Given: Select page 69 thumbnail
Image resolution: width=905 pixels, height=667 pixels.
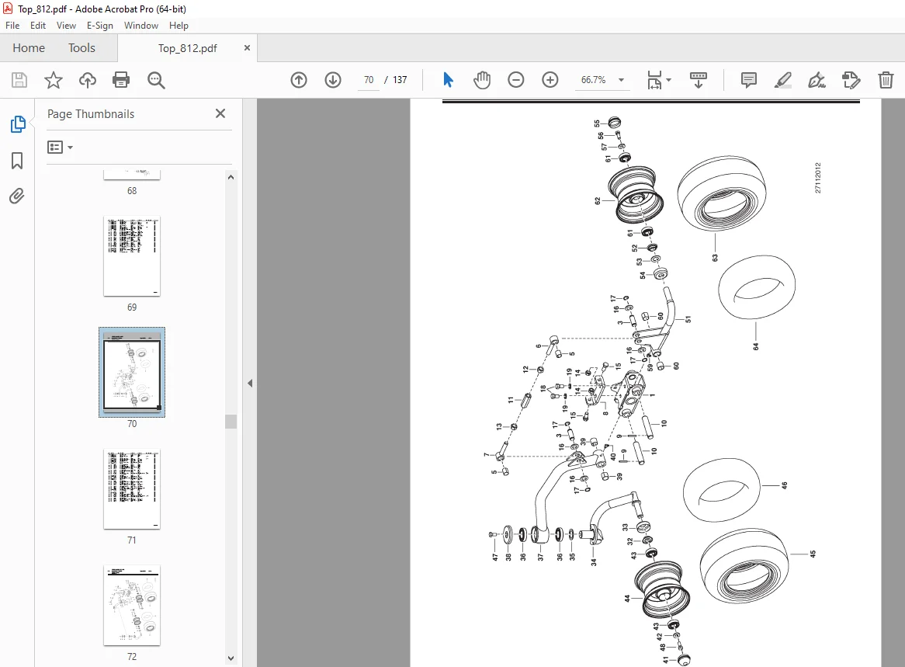Looking at the screenshot, I should 132,256.
